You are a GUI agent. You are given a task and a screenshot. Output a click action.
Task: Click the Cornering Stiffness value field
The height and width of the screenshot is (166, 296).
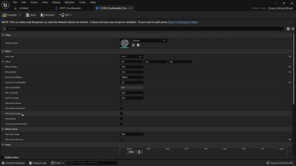click(131, 77)
